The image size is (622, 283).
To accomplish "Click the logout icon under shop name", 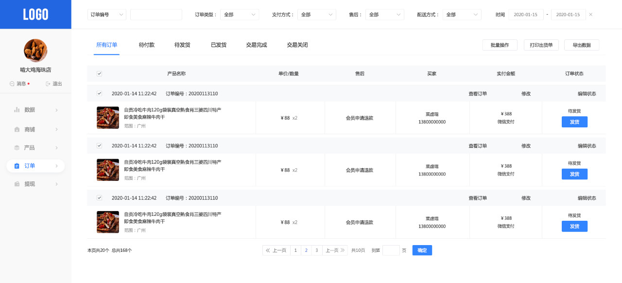I will [x=48, y=84].
